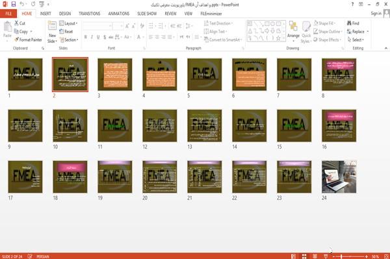Open the TRANSITIONS ribbon tab
This screenshot has height=259, width=390.
click(90, 14)
